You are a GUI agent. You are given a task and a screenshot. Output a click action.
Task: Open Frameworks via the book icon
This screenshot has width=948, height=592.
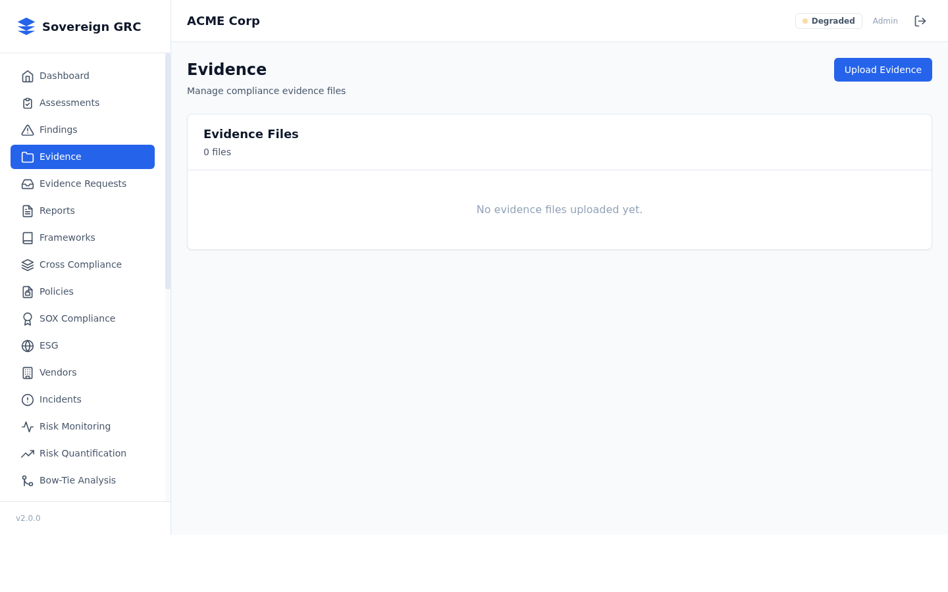[x=28, y=237]
